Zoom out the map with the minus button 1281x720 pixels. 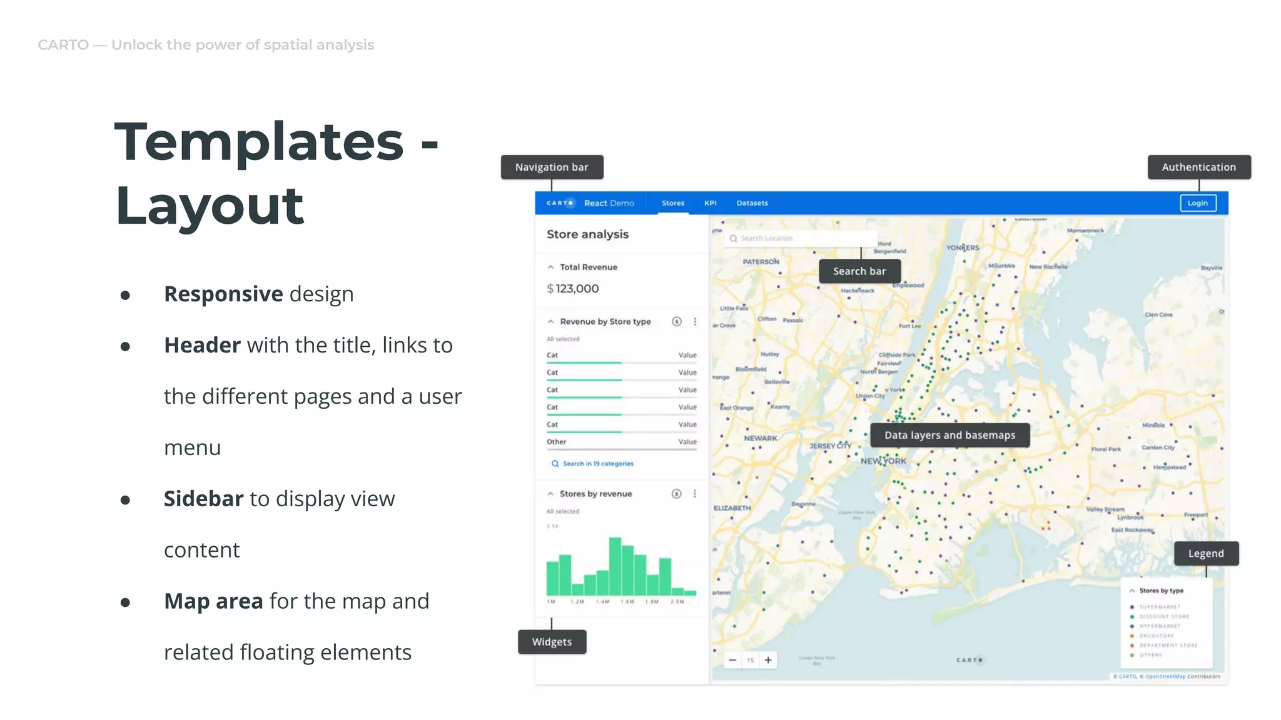coord(732,660)
